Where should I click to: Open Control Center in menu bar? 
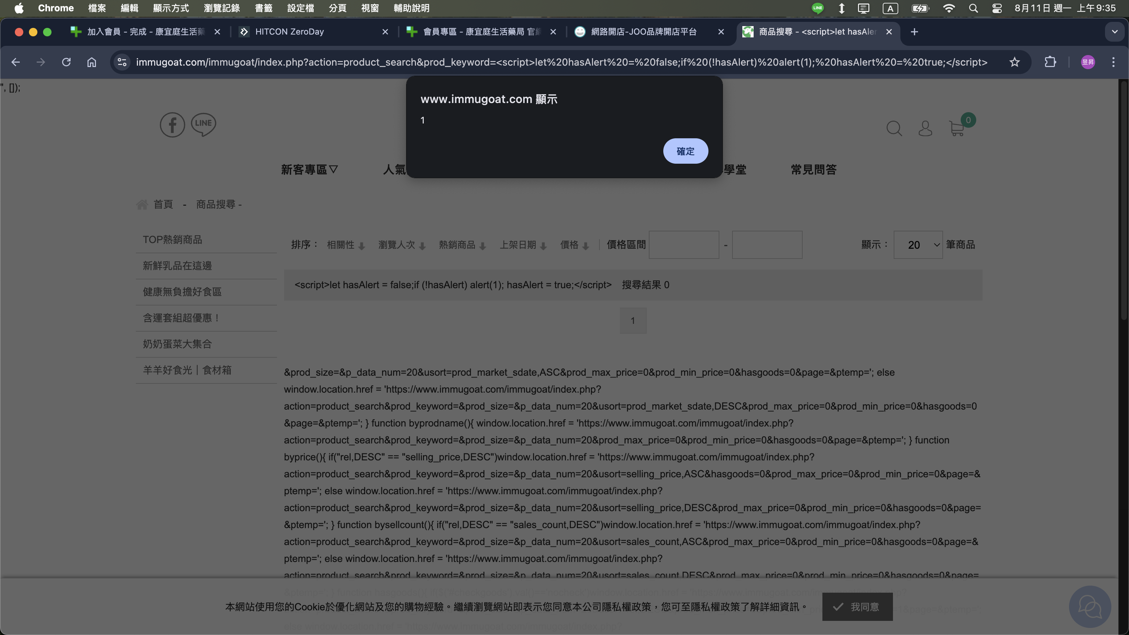[997, 8]
